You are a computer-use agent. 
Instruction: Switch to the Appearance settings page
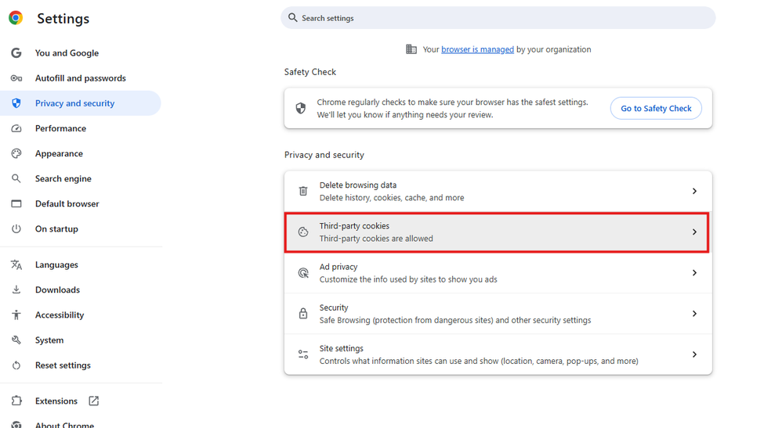point(59,153)
